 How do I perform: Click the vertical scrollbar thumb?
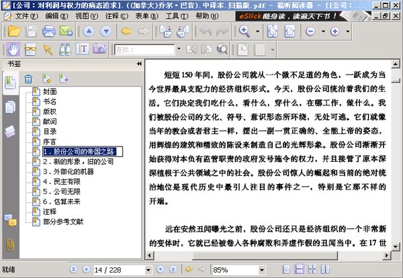pos(396,81)
